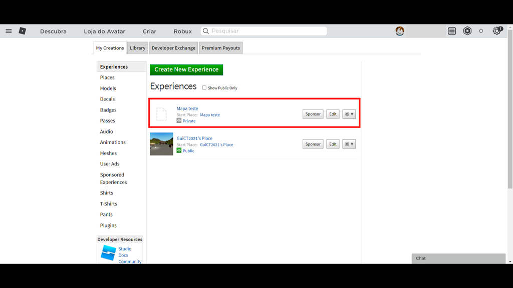Open gear dropdown for GuiCT2021's Place

click(x=349, y=144)
